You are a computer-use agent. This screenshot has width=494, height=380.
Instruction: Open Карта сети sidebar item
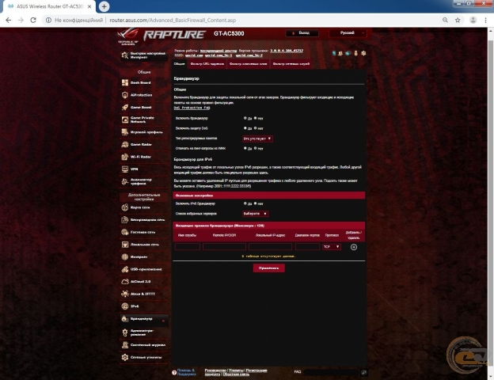coord(143,207)
